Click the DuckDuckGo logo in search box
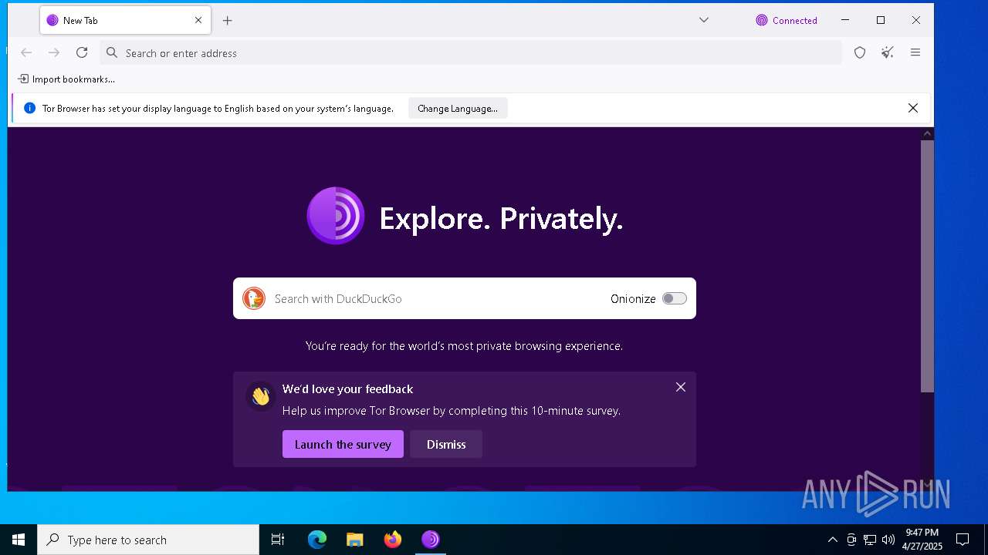This screenshot has width=988, height=555. pyautogui.click(x=254, y=298)
